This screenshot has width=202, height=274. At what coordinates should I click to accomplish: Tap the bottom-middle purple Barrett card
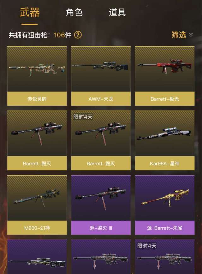tap(101, 257)
